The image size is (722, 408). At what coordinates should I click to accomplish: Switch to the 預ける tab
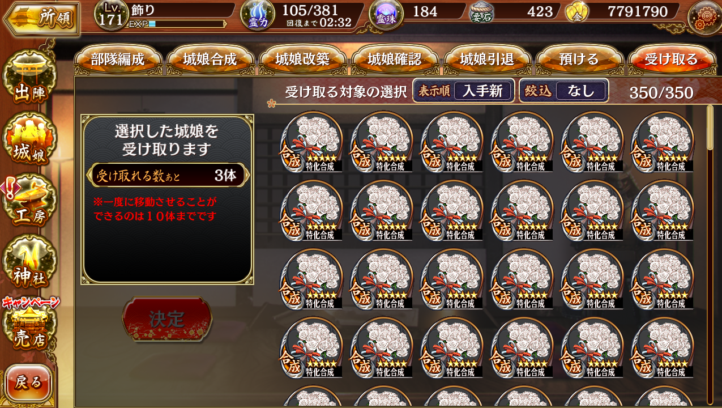click(579, 59)
